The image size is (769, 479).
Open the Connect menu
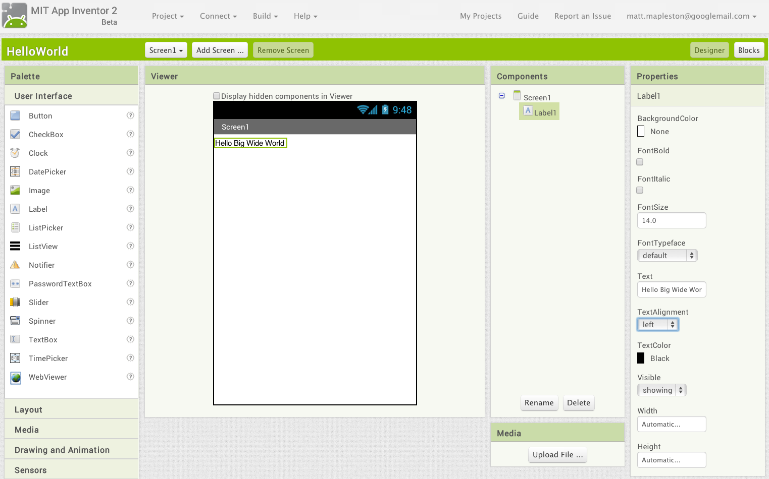click(x=218, y=16)
